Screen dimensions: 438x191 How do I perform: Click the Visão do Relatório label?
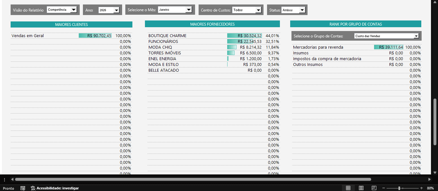(28, 10)
